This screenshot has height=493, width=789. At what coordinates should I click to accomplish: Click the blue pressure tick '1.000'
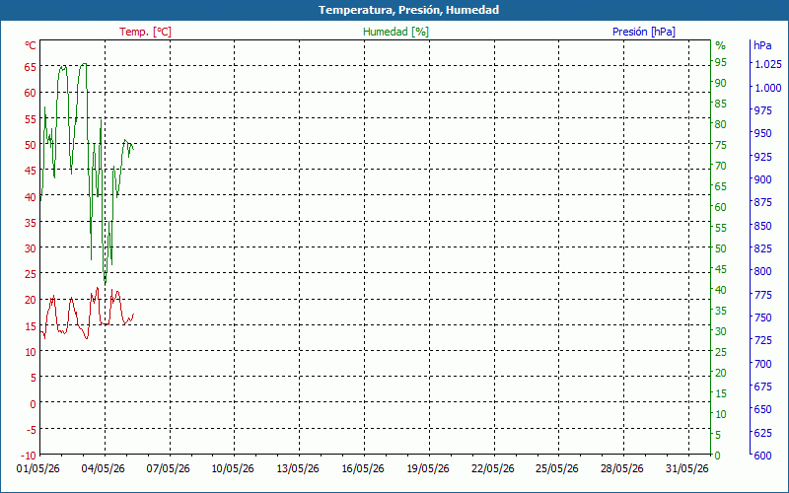tap(768, 88)
